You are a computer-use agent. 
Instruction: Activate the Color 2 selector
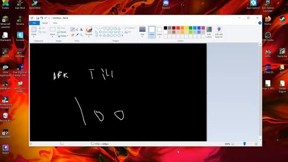tap(159, 32)
